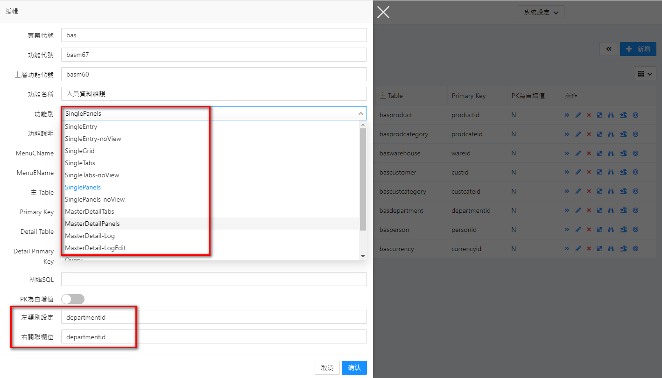Choose SingleGrid option in dropdown list

click(x=80, y=151)
